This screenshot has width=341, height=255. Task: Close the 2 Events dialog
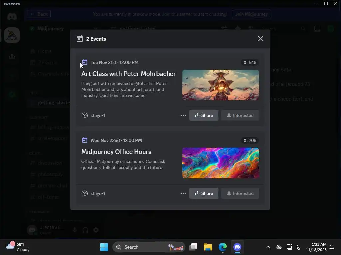pyautogui.click(x=260, y=39)
